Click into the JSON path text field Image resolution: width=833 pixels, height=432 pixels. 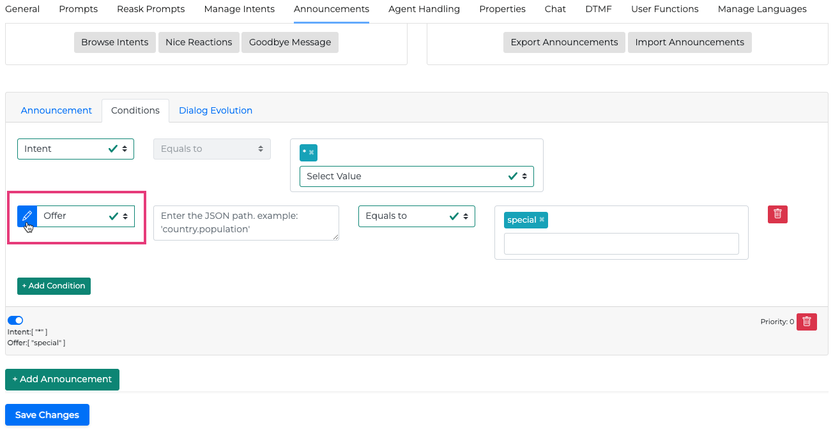[246, 223]
